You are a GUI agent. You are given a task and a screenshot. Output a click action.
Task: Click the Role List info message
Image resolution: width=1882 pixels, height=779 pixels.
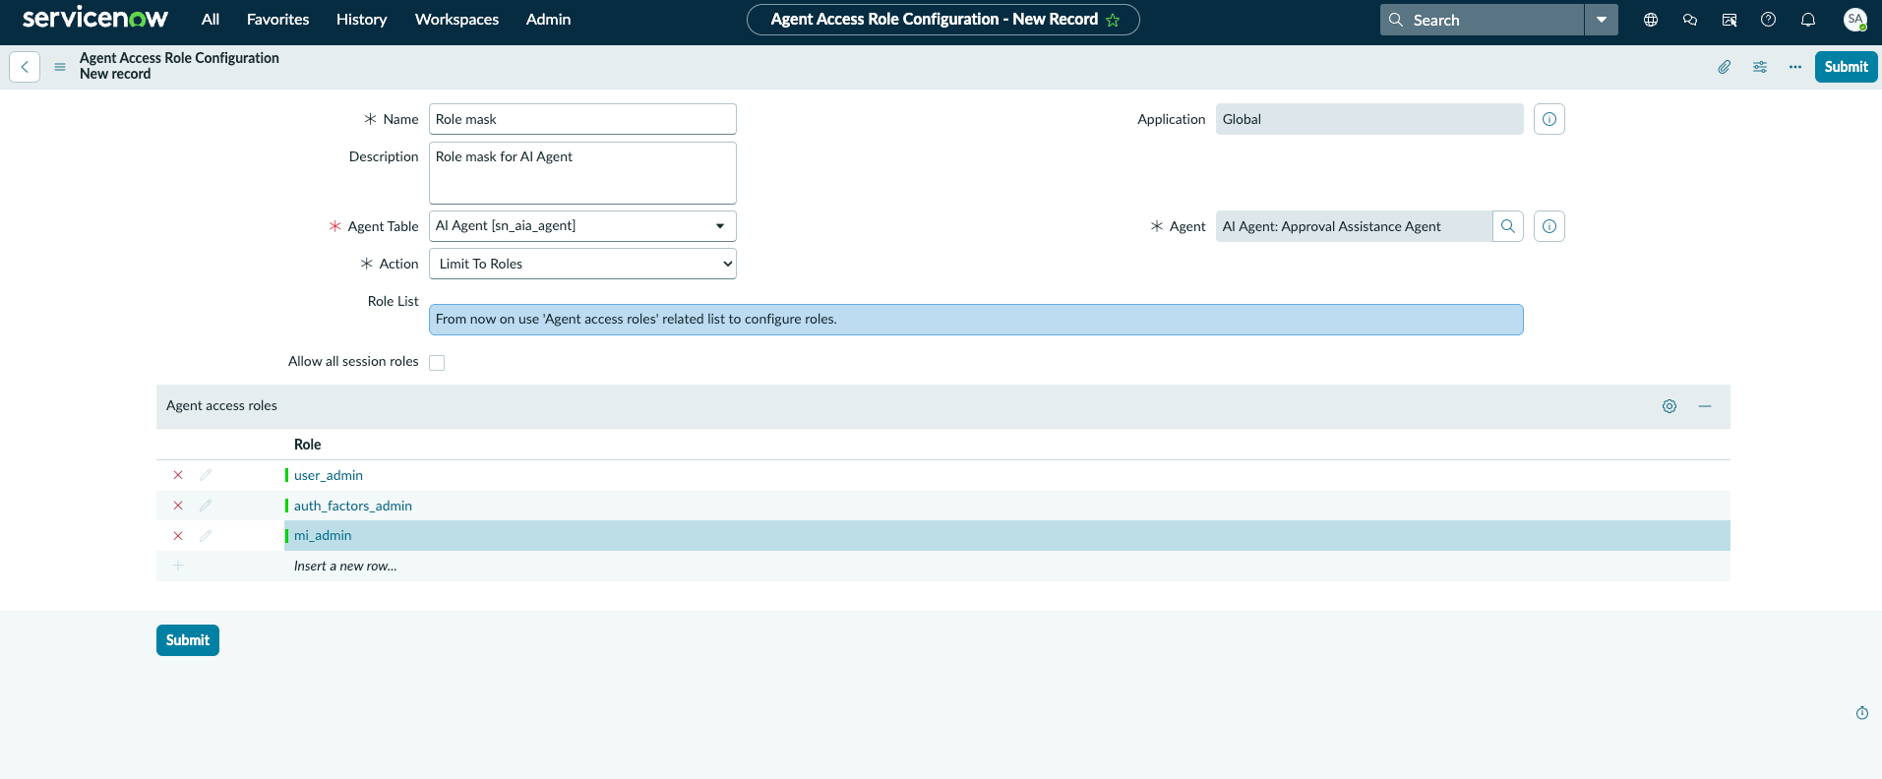[x=976, y=320]
